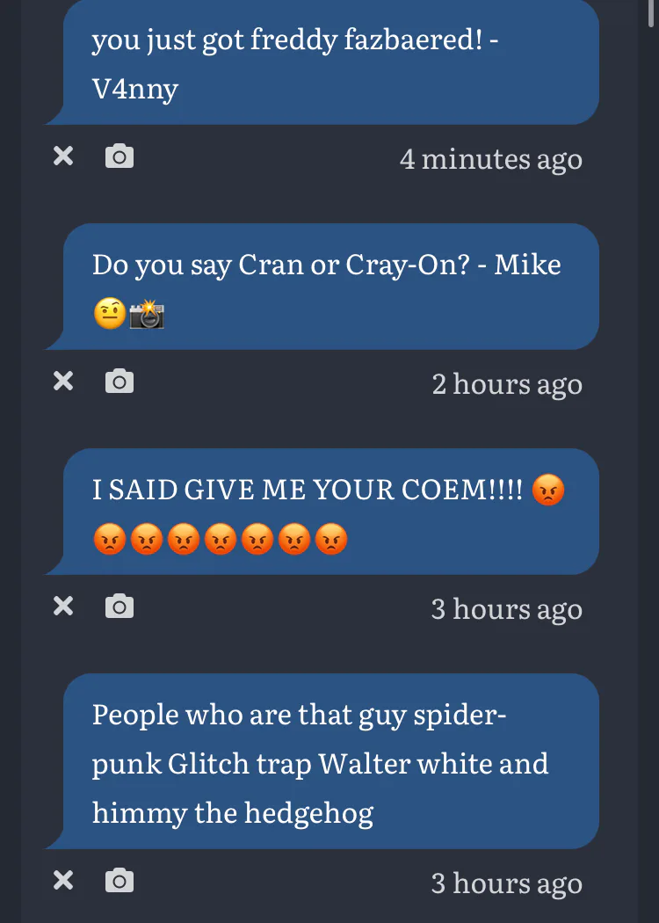Image resolution: width=659 pixels, height=923 pixels.
Task: Click camera icon under COEM message
Action: click(x=119, y=607)
